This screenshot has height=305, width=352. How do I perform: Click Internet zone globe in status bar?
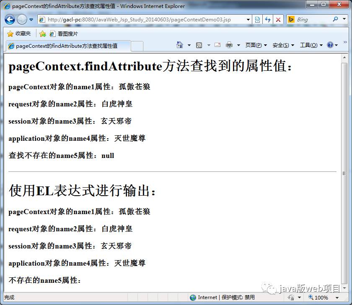coord(193,297)
